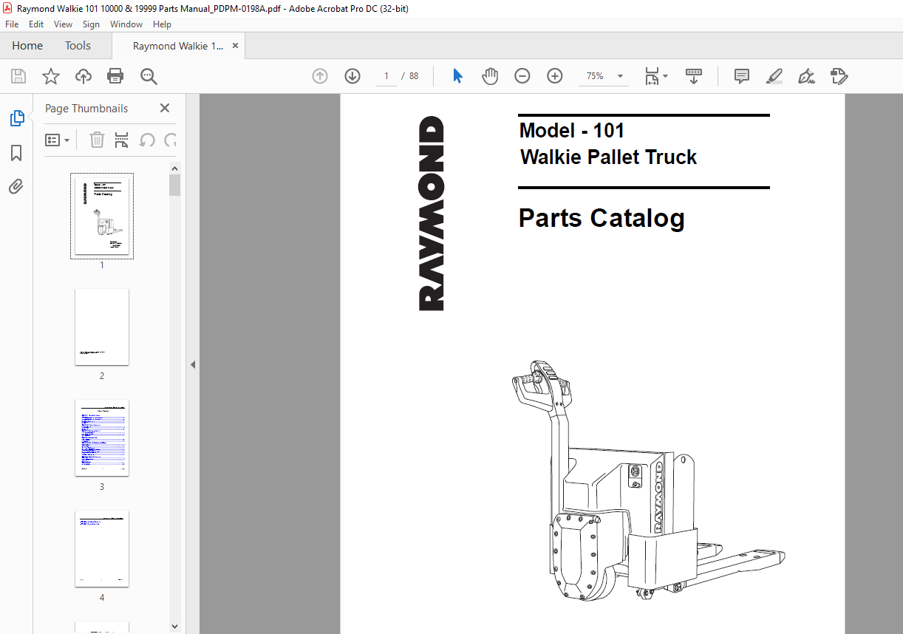Open the Help menu
This screenshot has height=634, width=903.
coord(162,24)
